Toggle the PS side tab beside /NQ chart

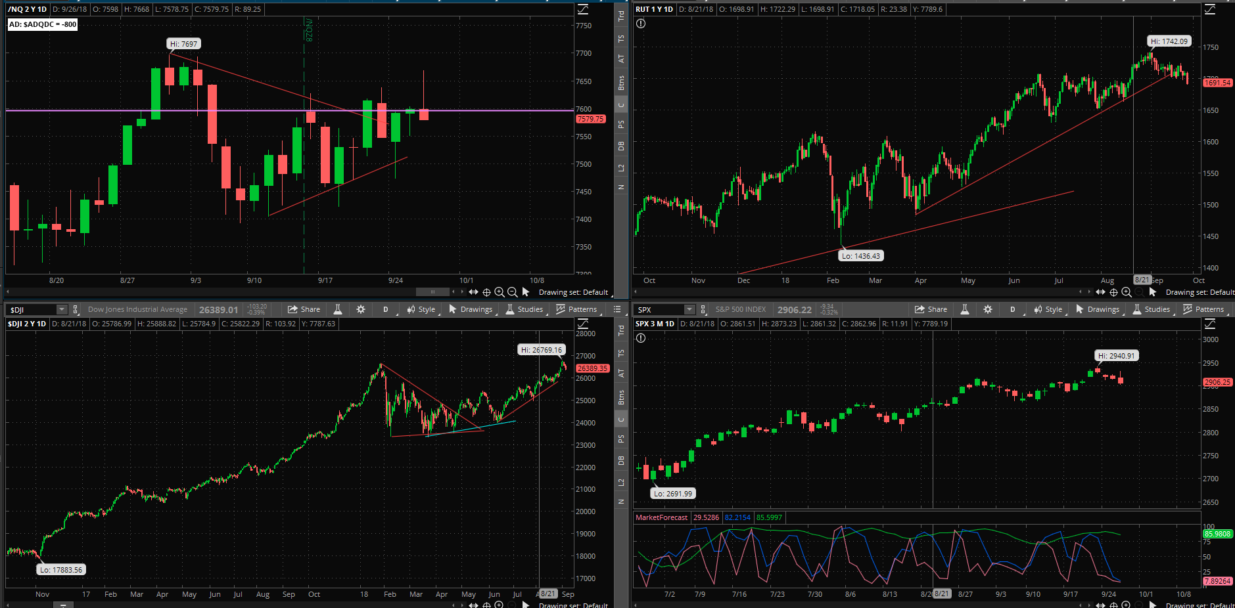621,124
